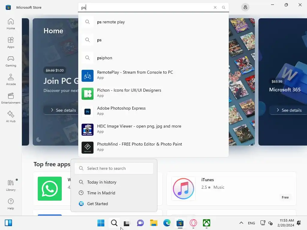The height and width of the screenshot is (230, 307).
Task: Open Help in the sidebar
Action: pos(11,204)
